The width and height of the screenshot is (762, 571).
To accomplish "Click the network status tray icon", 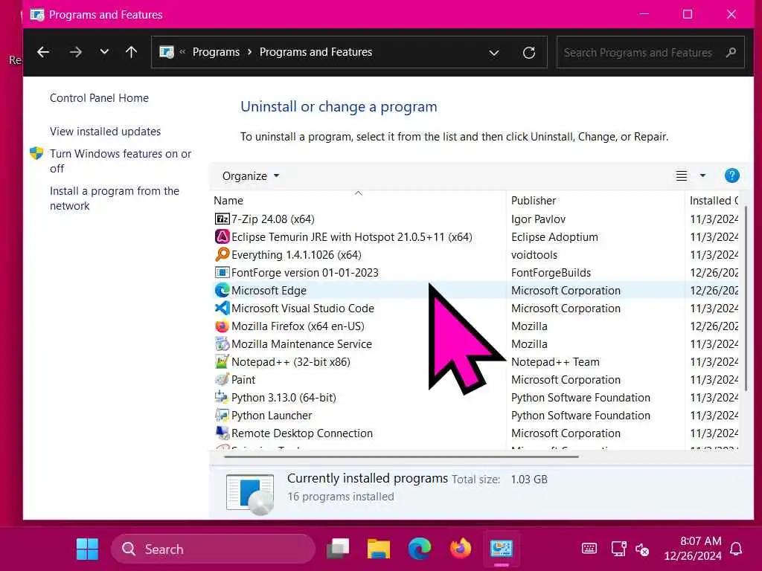I will (x=618, y=549).
